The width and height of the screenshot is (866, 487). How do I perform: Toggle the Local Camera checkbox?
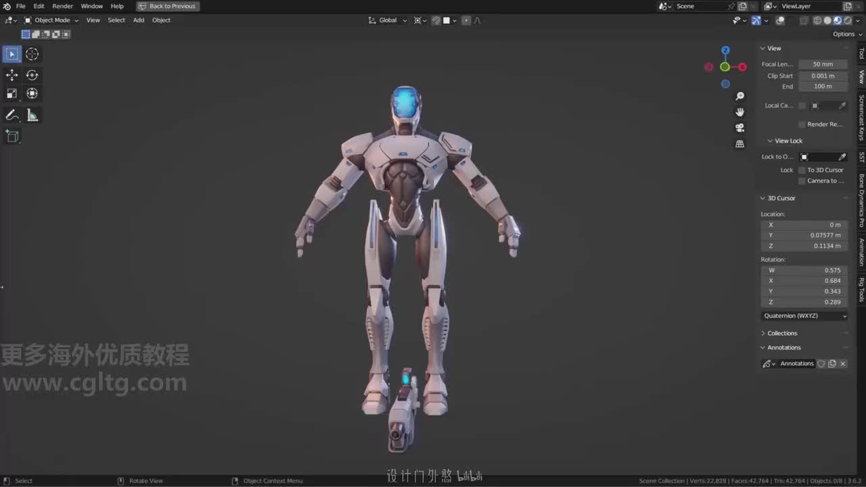pos(802,106)
